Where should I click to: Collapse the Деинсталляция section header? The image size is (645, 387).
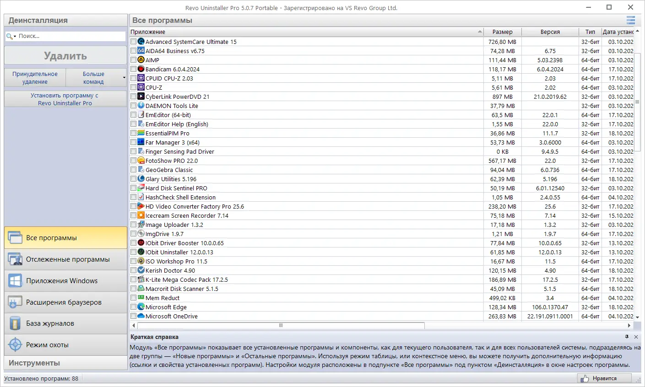(65, 20)
